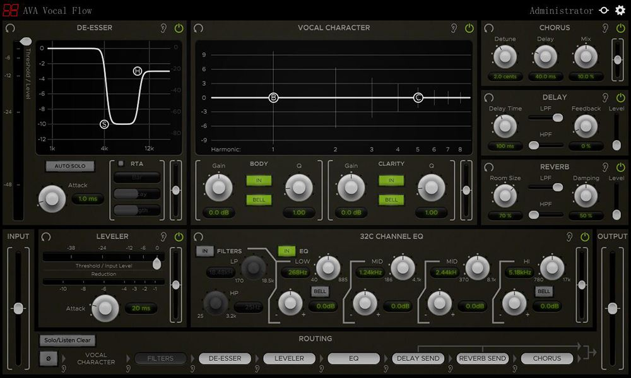The height and width of the screenshot is (378, 631).
Task: Solo the CHORUS module via headphones icon
Action: (x=488, y=28)
